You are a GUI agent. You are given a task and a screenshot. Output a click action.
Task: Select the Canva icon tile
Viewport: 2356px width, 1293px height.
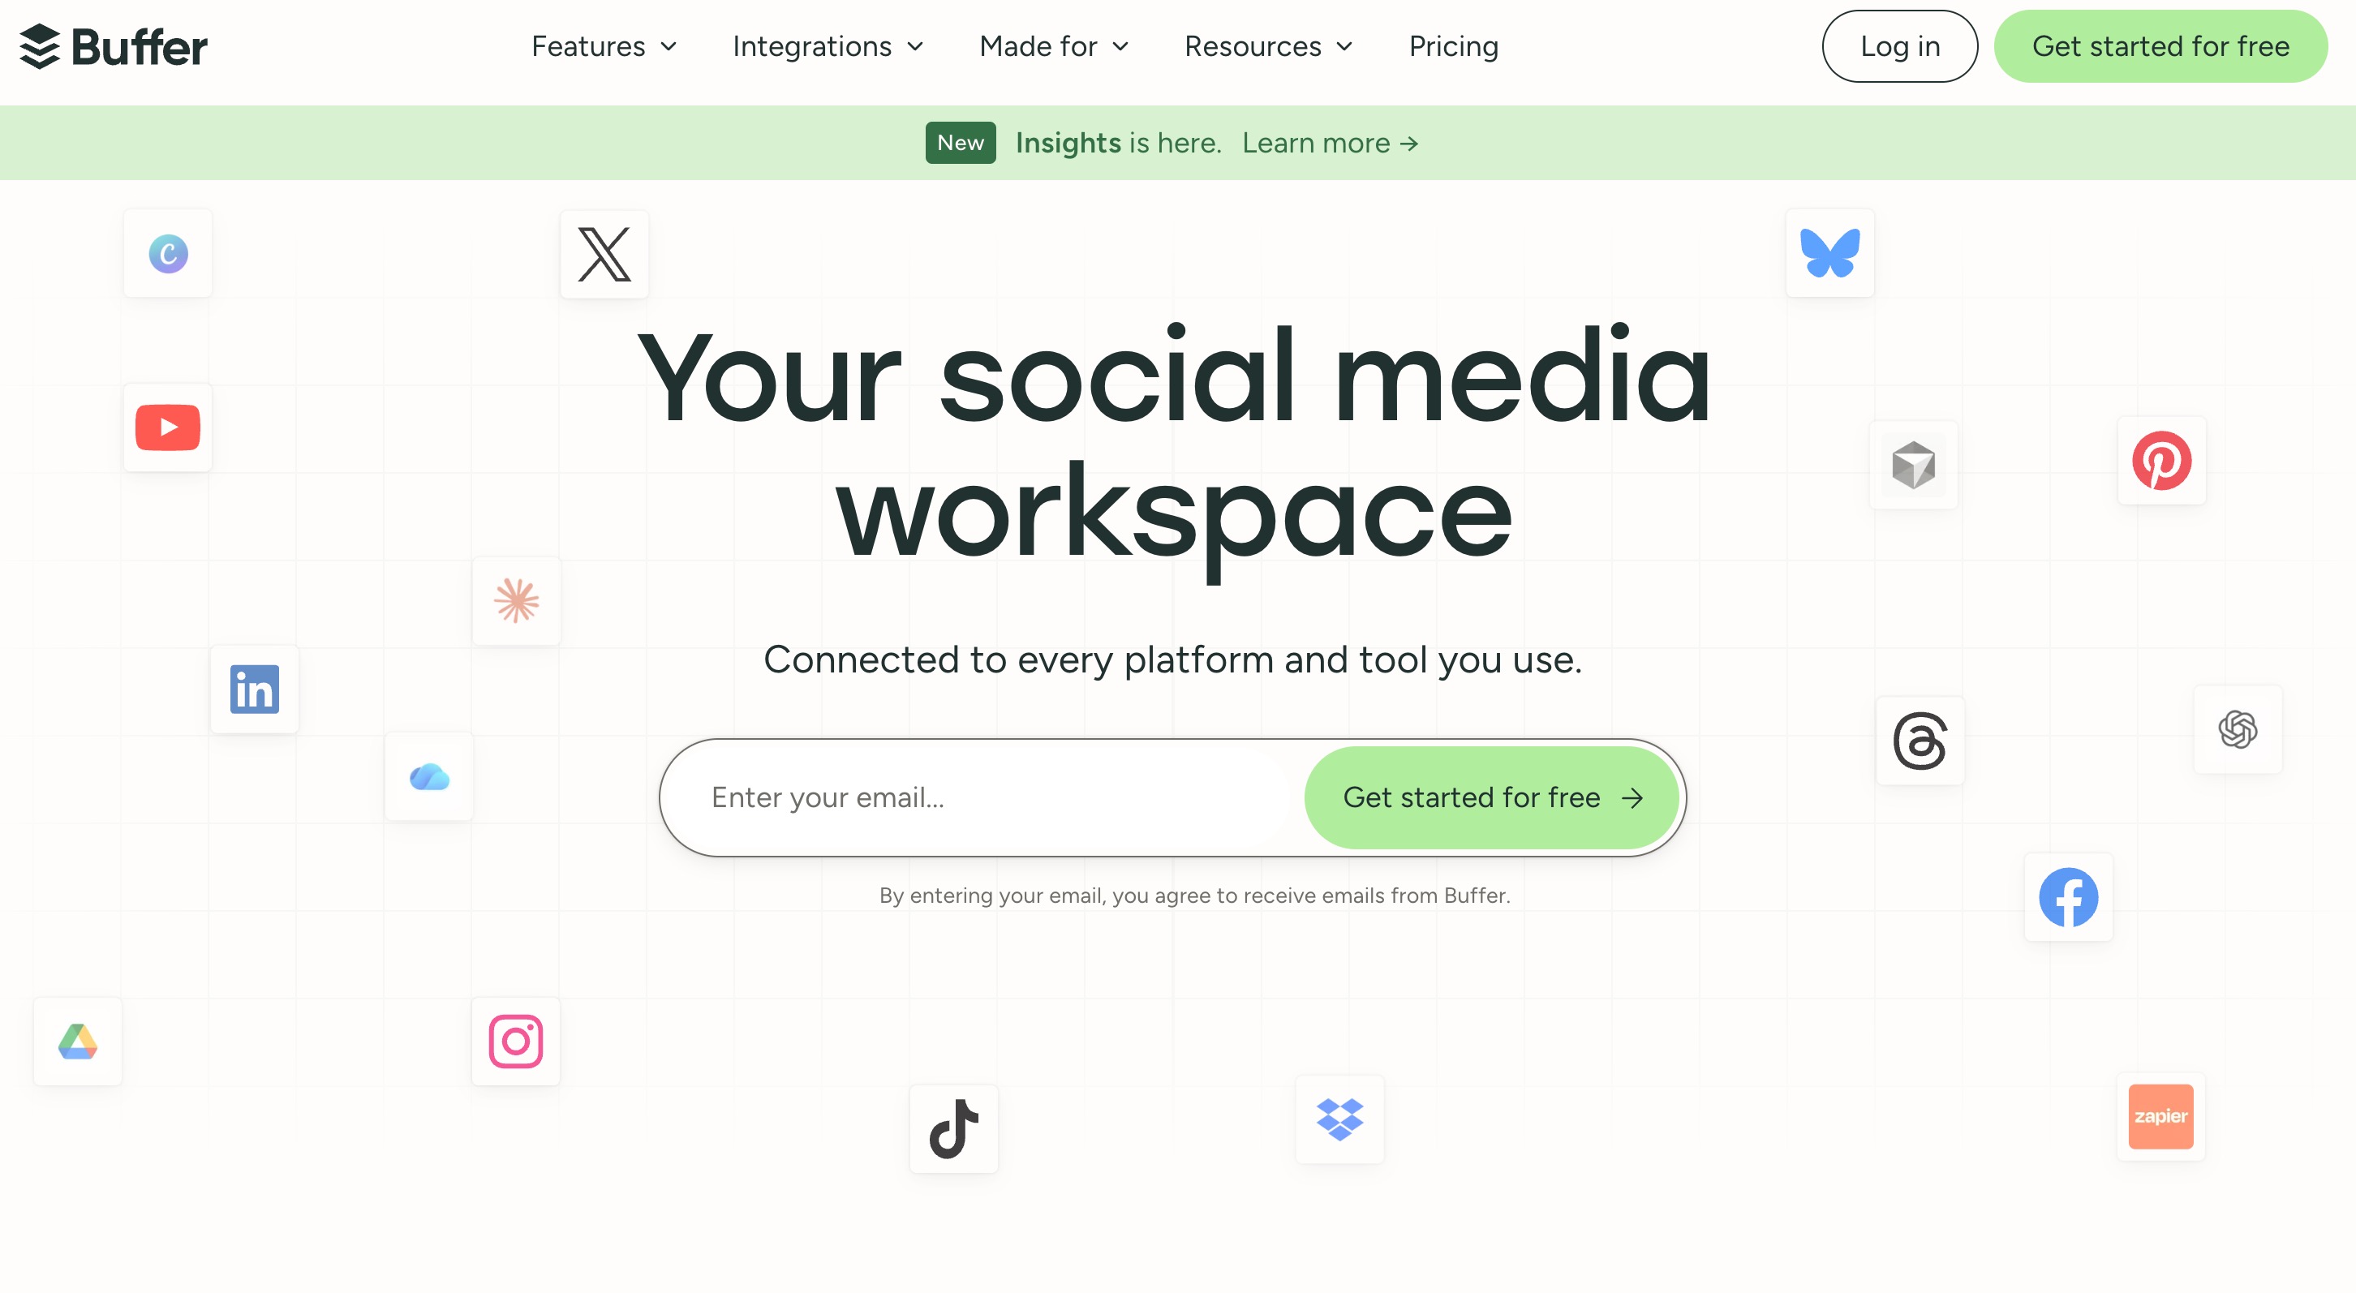pos(168,253)
